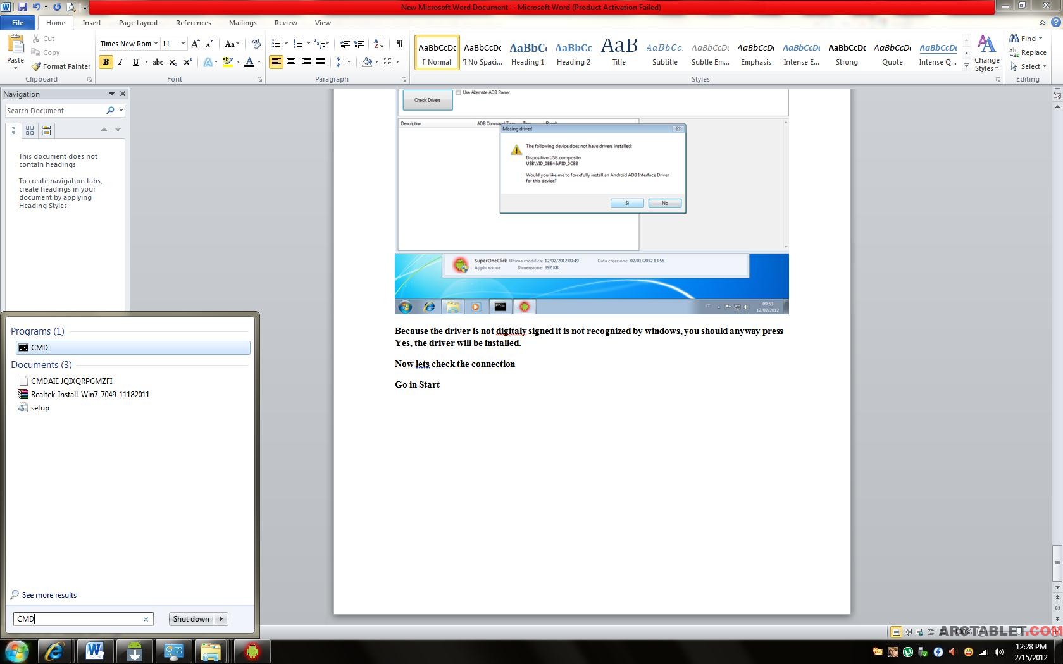Image resolution: width=1063 pixels, height=664 pixels.
Task: Expand the Styles gallery More arrow
Action: click(x=966, y=66)
